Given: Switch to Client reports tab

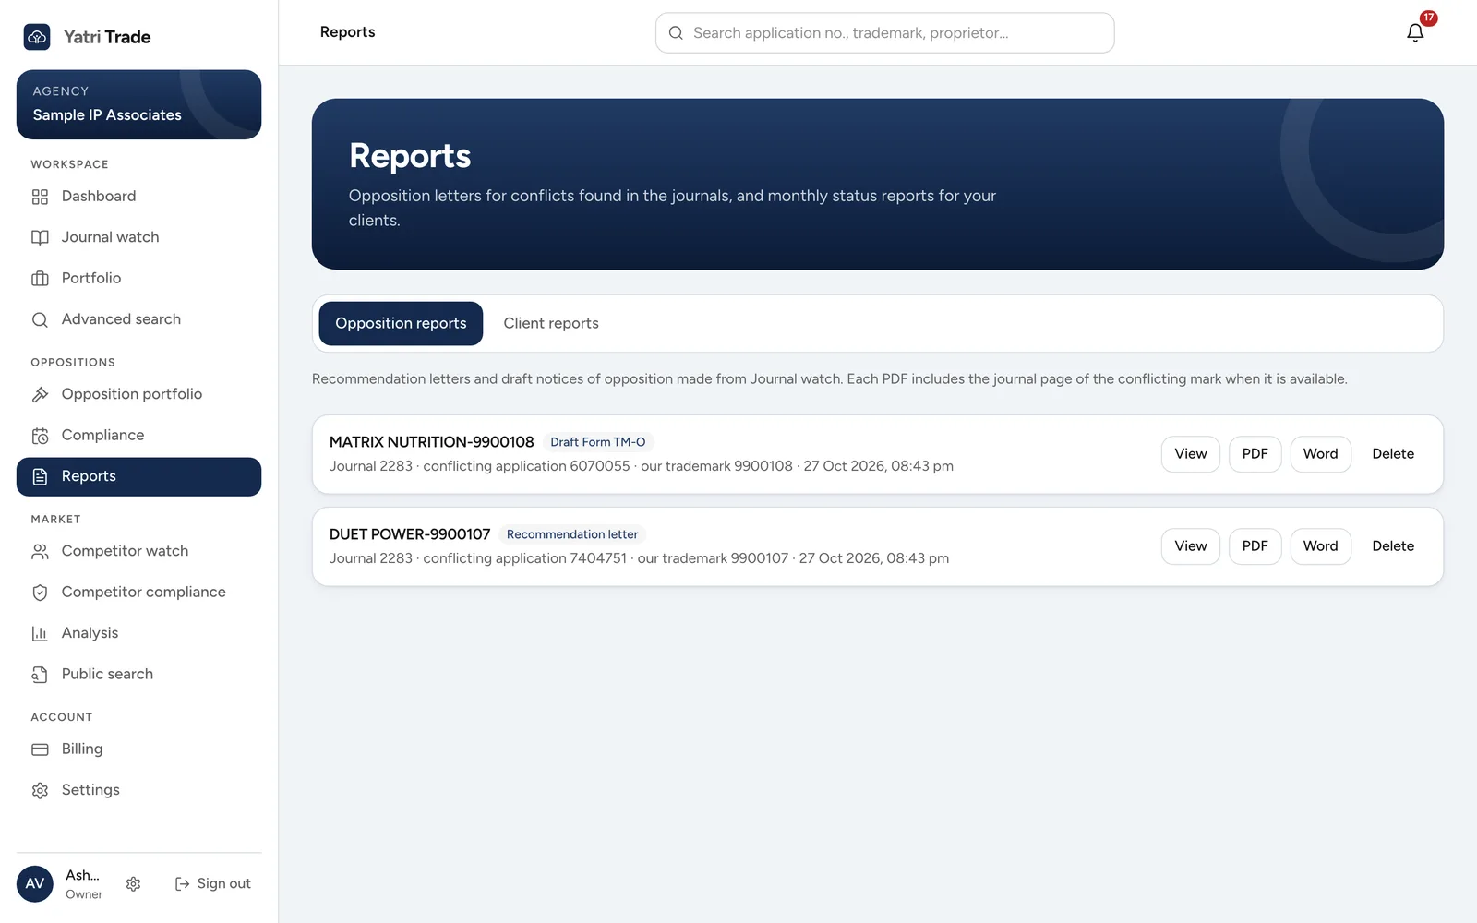Looking at the screenshot, I should coord(551,323).
